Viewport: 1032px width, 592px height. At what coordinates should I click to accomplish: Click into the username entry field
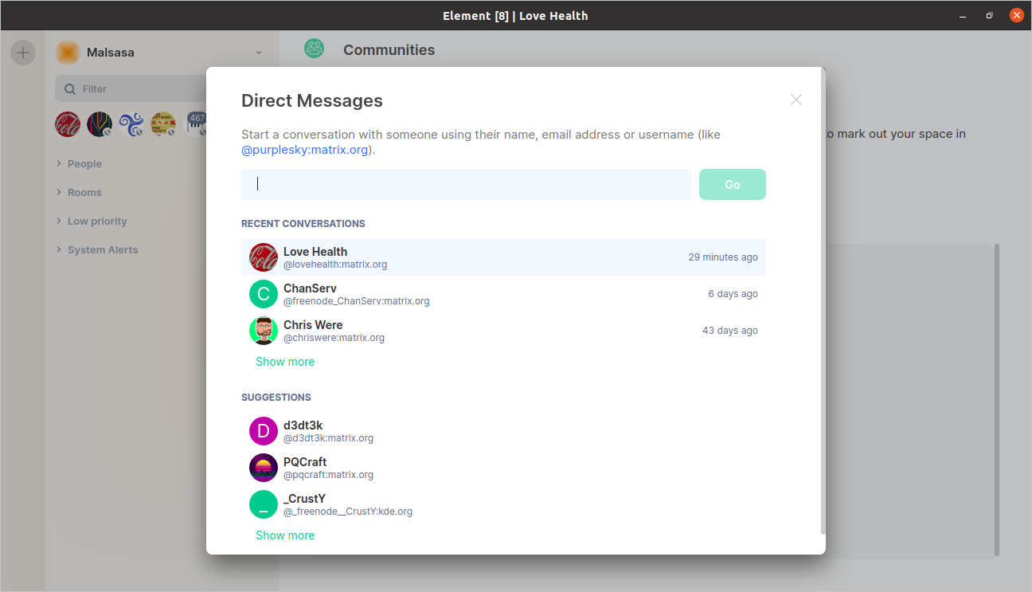click(x=466, y=184)
